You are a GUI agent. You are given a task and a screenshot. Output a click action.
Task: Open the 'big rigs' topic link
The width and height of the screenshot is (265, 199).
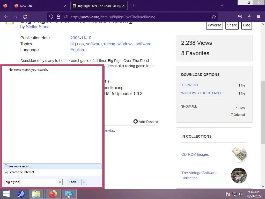[77, 44]
